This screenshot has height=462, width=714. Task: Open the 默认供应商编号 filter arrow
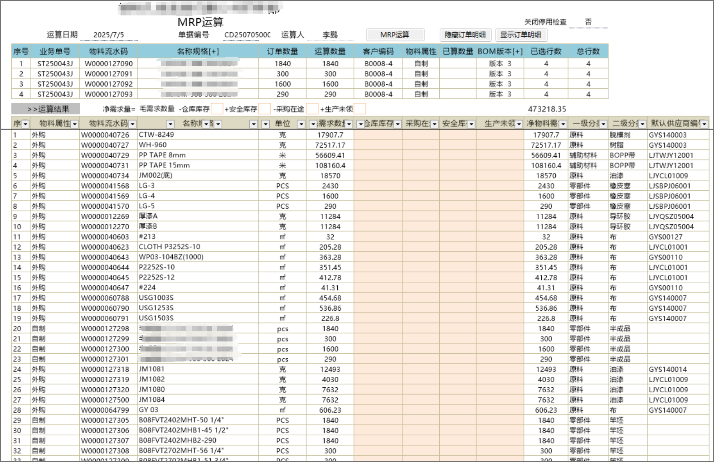click(x=704, y=124)
